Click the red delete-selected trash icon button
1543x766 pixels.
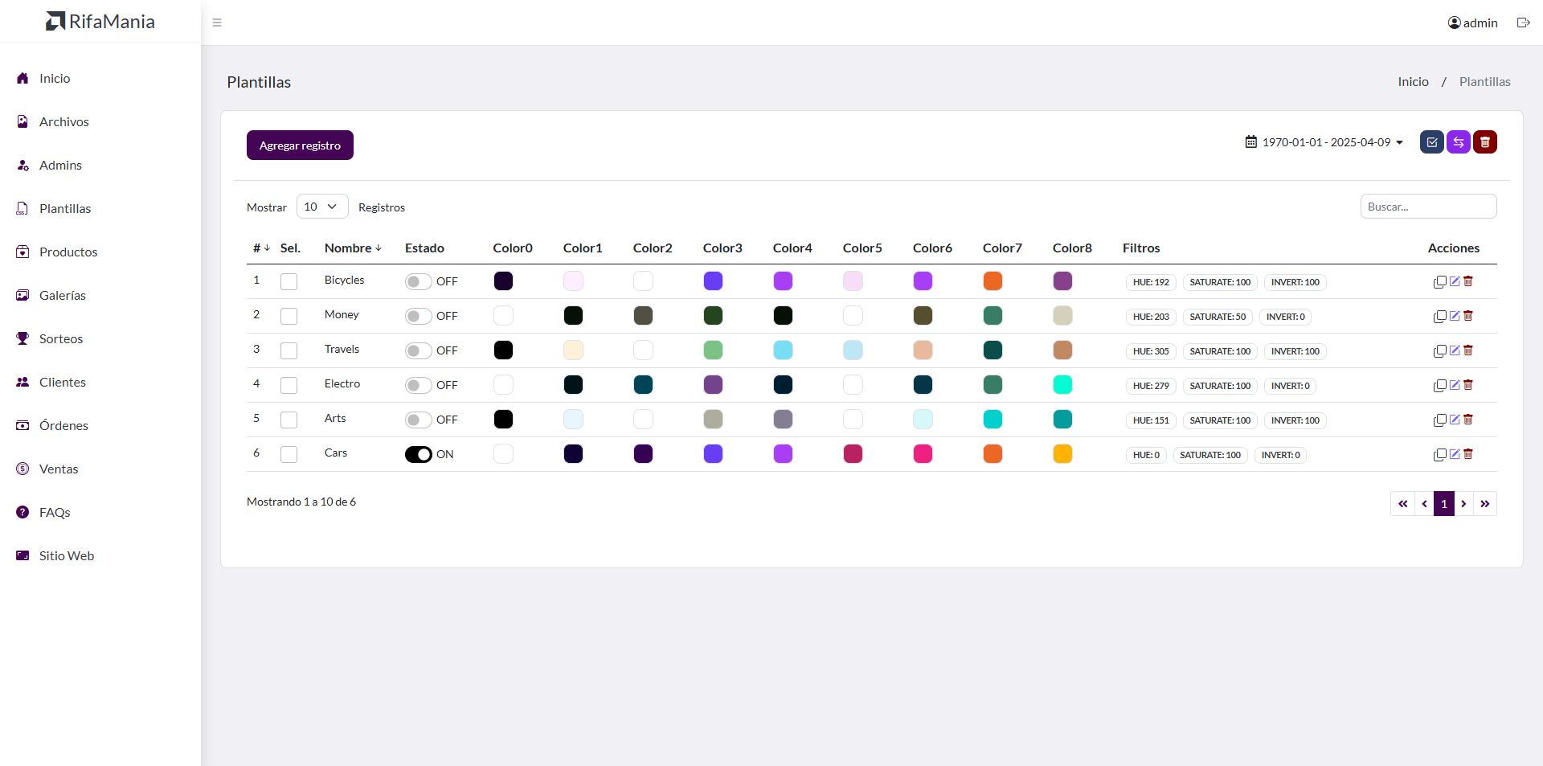(x=1485, y=142)
